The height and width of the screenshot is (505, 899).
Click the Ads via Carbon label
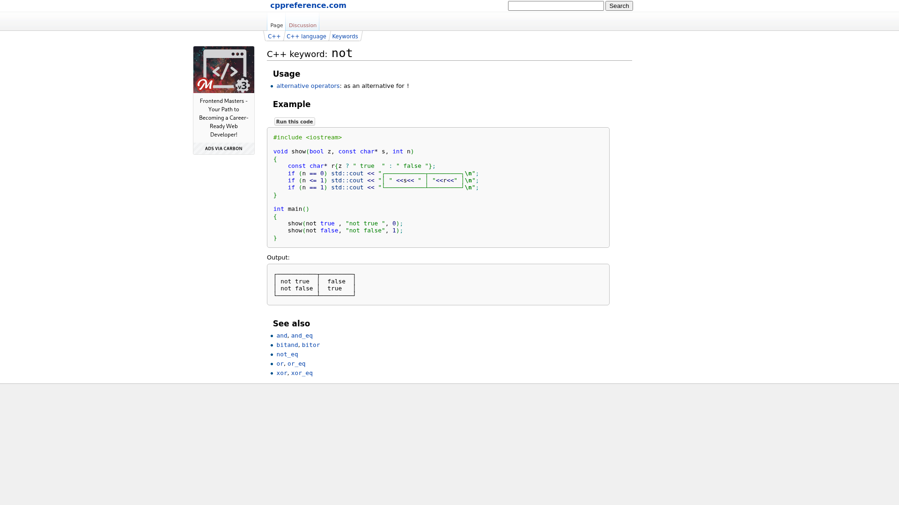[224, 149]
